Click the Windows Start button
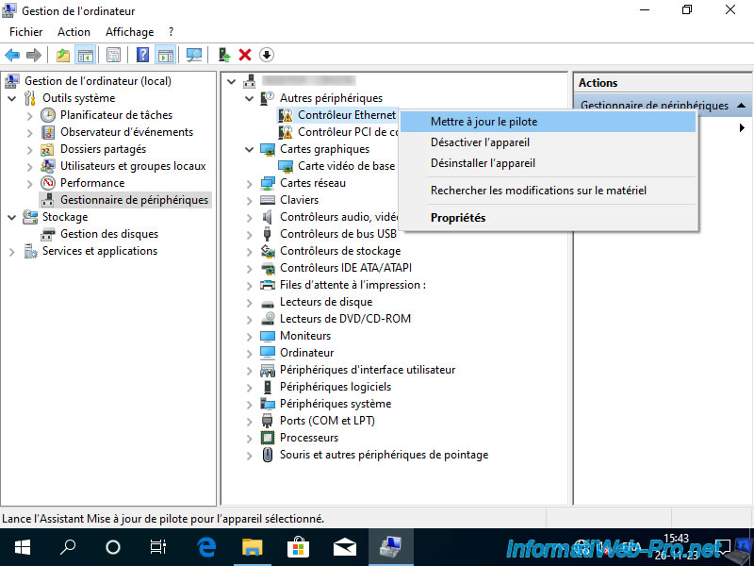754x566 pixels. [x=22, y=547]
